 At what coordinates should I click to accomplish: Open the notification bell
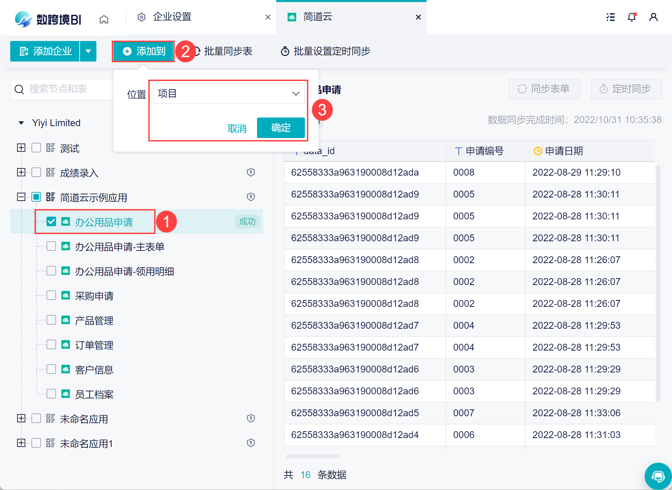(632, 17)
